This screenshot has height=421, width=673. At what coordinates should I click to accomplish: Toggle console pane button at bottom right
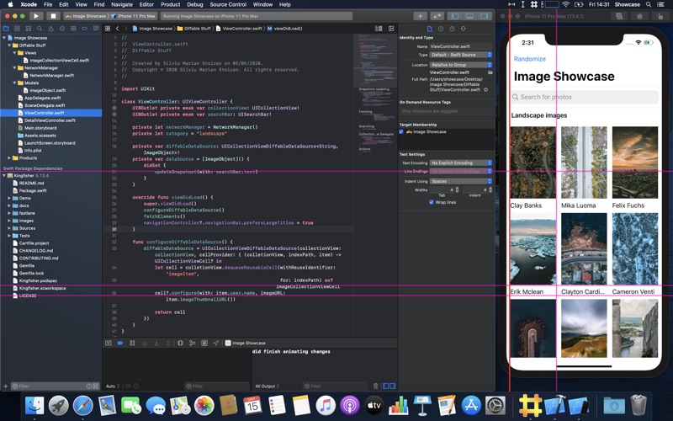pyautogui.click(x=392, y=386)
